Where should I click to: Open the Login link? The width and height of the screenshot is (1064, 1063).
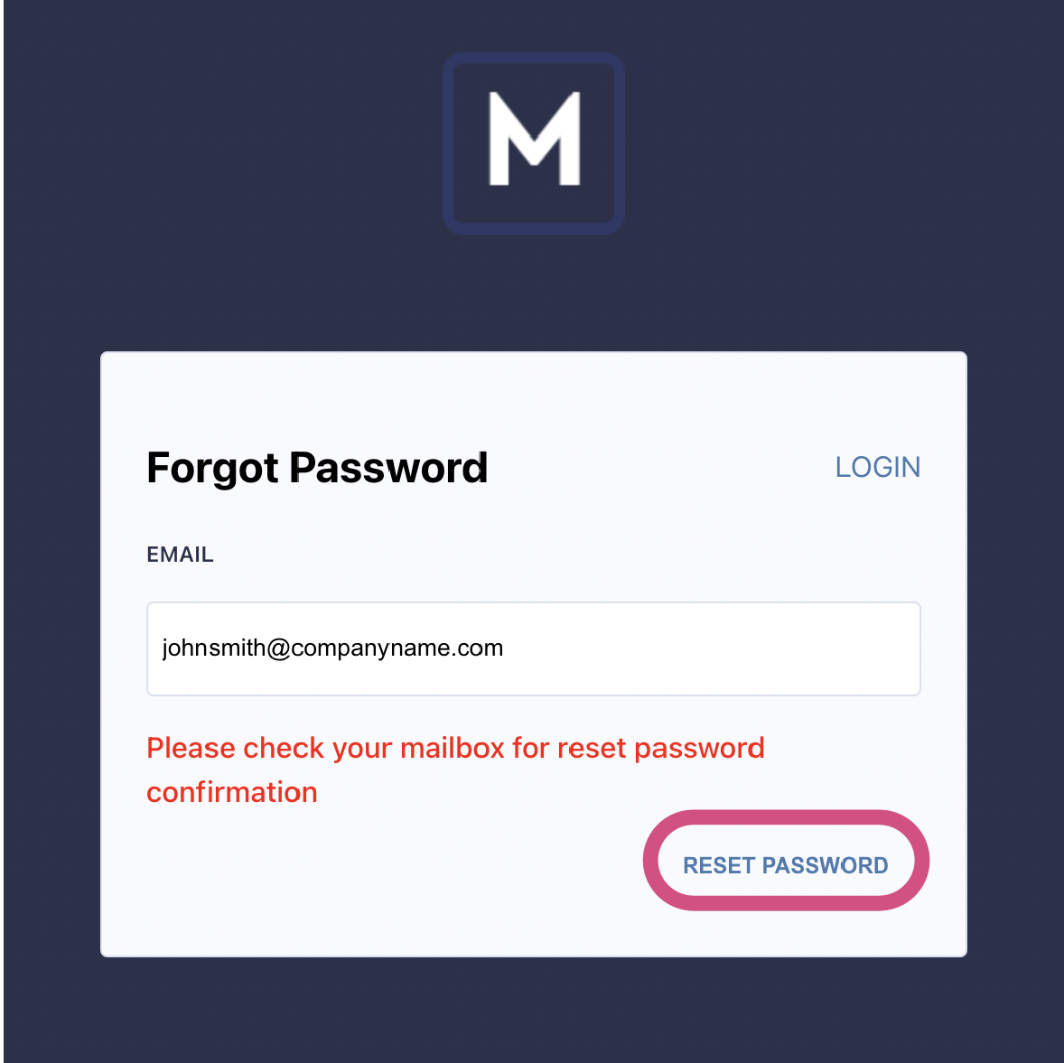pos(877,467)
